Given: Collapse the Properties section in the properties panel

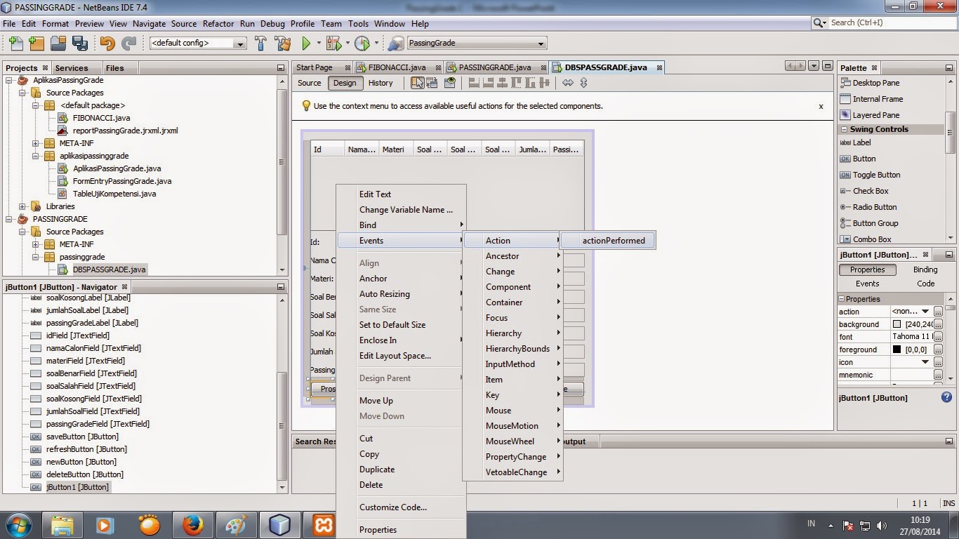Looking at the screenshot, I should point(842,299).
